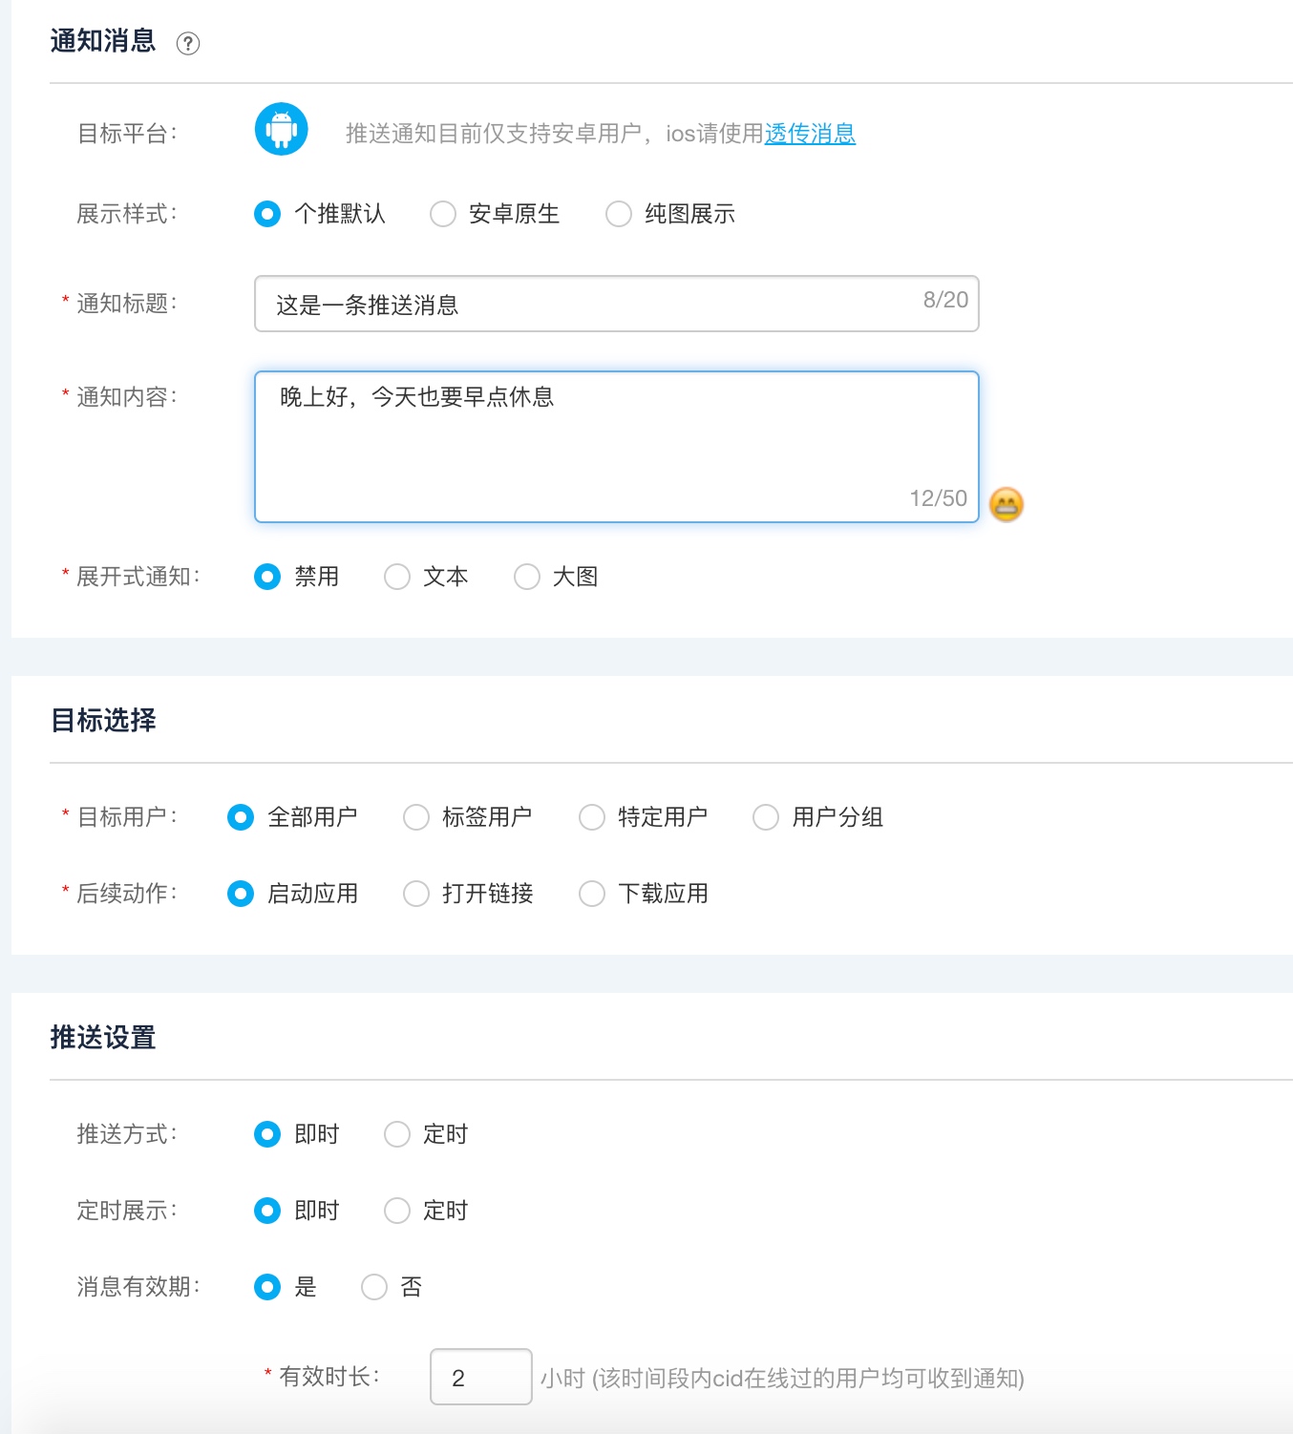Choose 纯图展示 display style
The width and height of the screenshot is (1293, 1434).
619,214
